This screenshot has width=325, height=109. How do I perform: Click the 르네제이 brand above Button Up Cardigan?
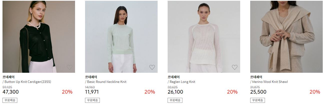(9, 77)
